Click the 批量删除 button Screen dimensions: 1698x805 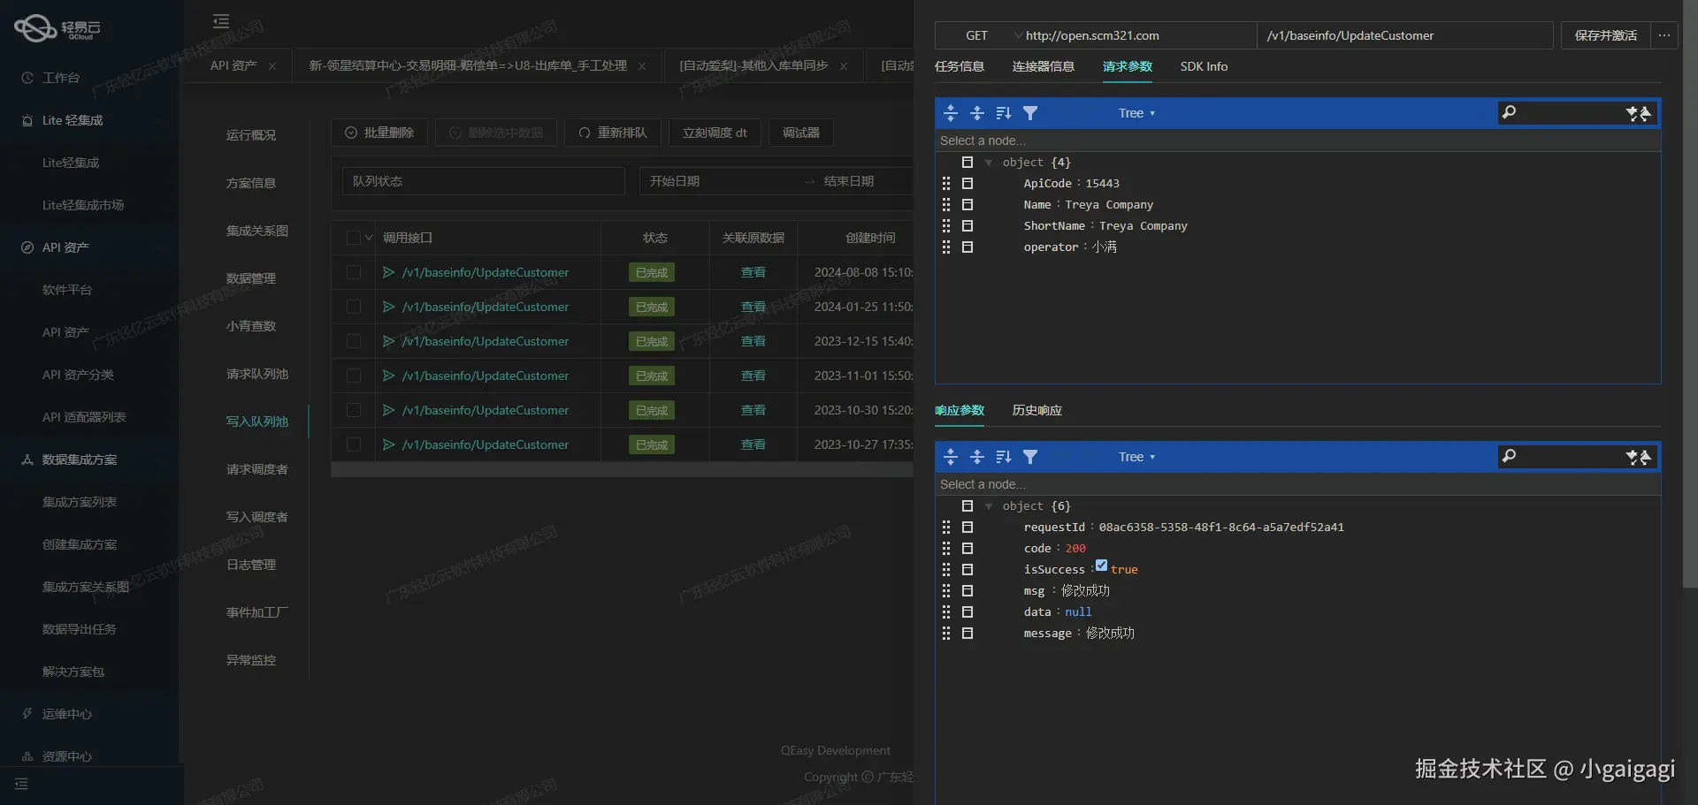[x=379, y=133]
